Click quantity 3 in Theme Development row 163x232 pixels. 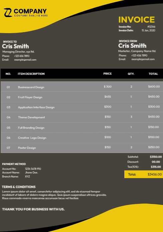131,117
